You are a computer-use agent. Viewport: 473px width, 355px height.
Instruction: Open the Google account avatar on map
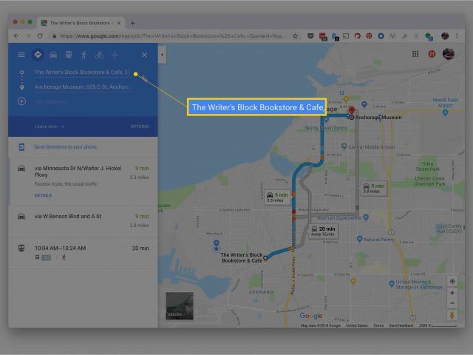[x=449, y=54]
